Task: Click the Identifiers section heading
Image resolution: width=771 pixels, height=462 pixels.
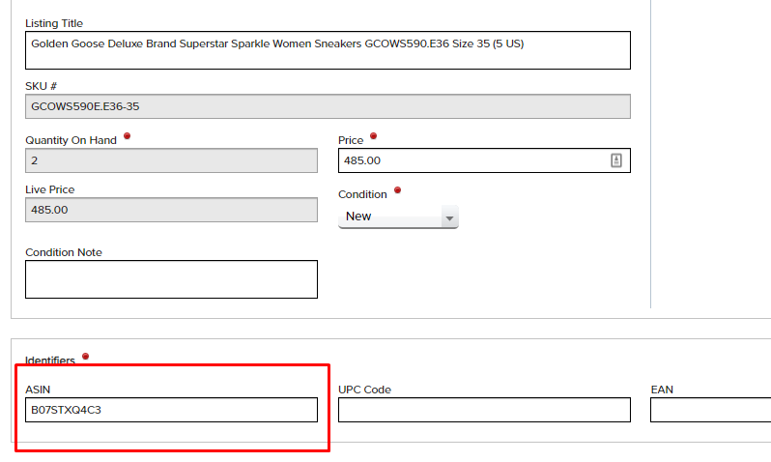Action: [49, 361]
